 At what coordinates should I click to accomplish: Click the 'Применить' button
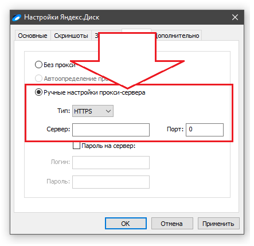[218, 224]
